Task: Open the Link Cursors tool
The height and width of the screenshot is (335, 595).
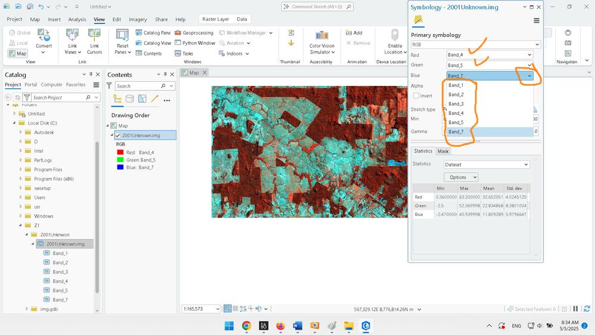Action: (94, 41)
